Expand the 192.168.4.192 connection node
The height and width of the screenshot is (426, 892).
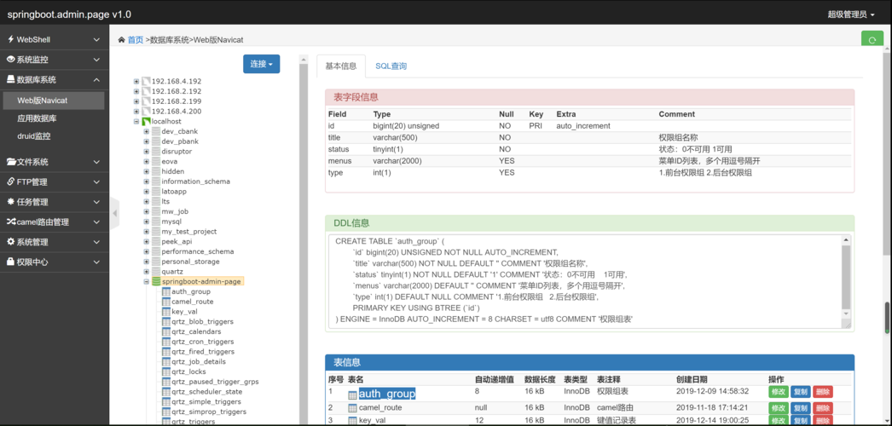[x=136, y=81]
